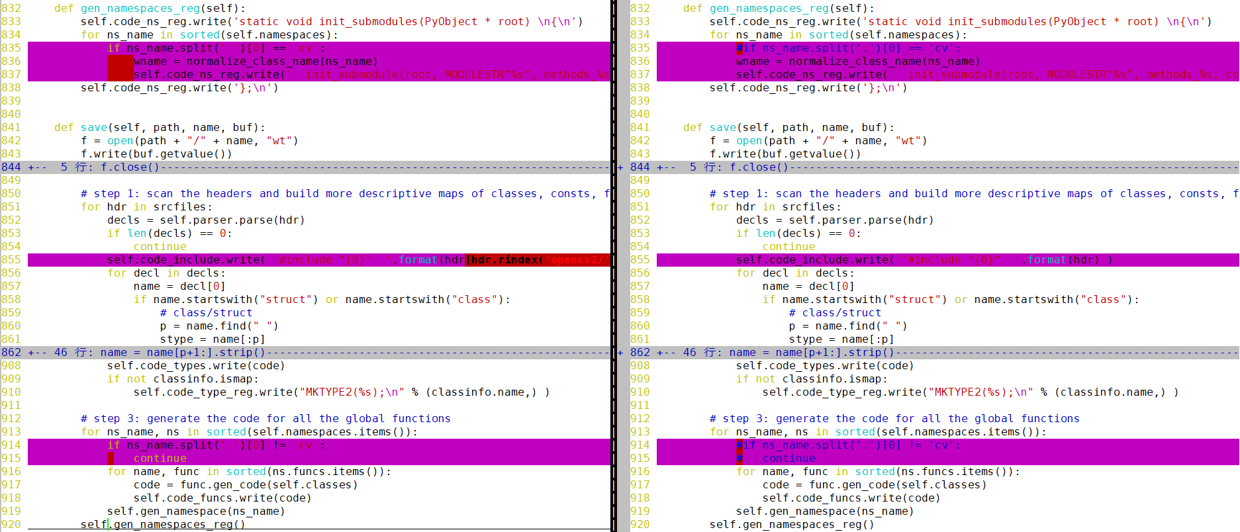Image resolution: width=1240 pixels, height=532 pixels.
Task: Click 'f.write(buf.getvalue())' in left pane
Action: tap(156, 154)
